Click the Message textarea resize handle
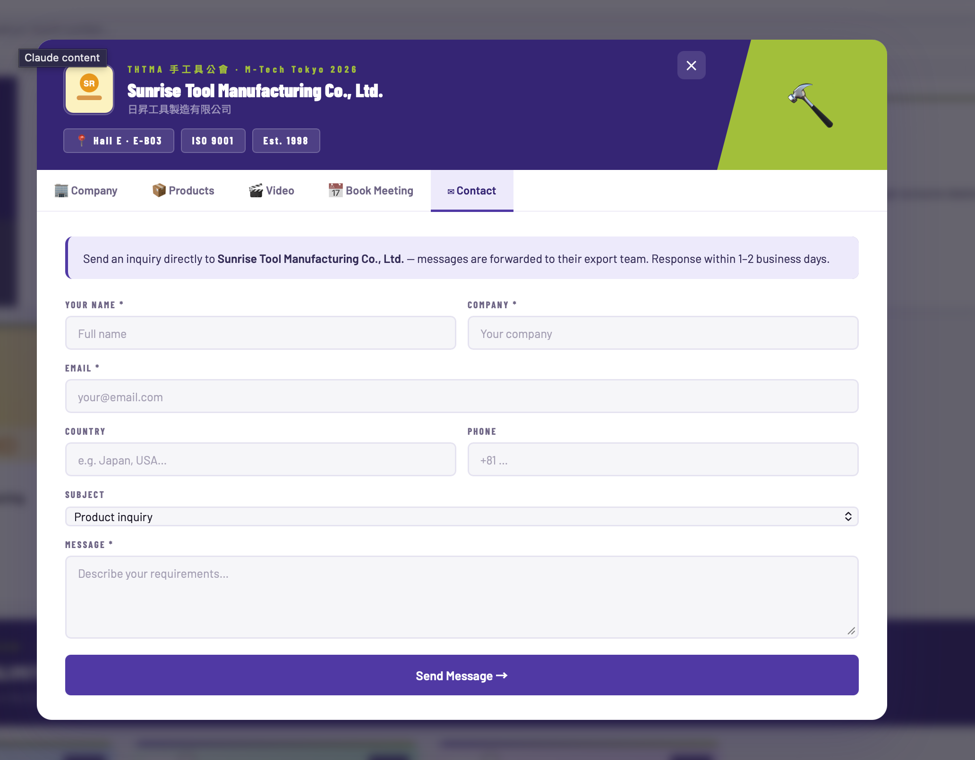 click(x=851, y=631)
